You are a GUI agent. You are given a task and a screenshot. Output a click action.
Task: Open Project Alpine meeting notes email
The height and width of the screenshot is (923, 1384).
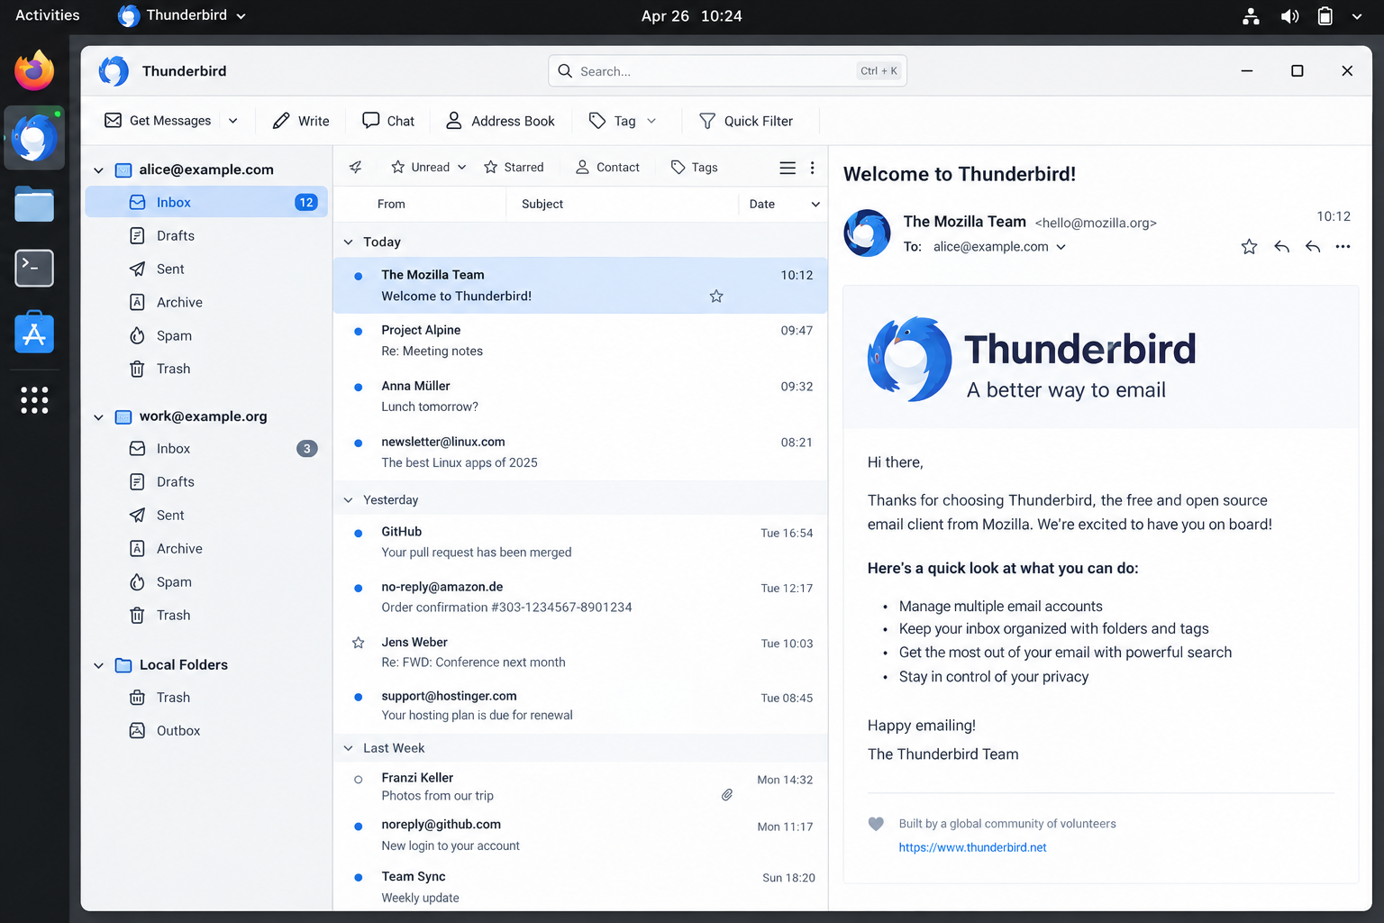pos(580,341)
